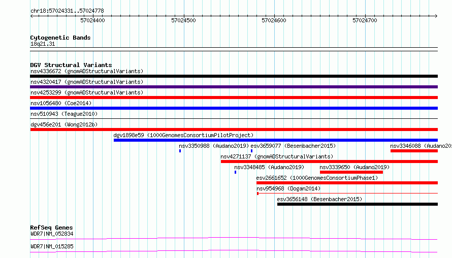Click the blue bar for dgv1898e59

pos(276,140)
